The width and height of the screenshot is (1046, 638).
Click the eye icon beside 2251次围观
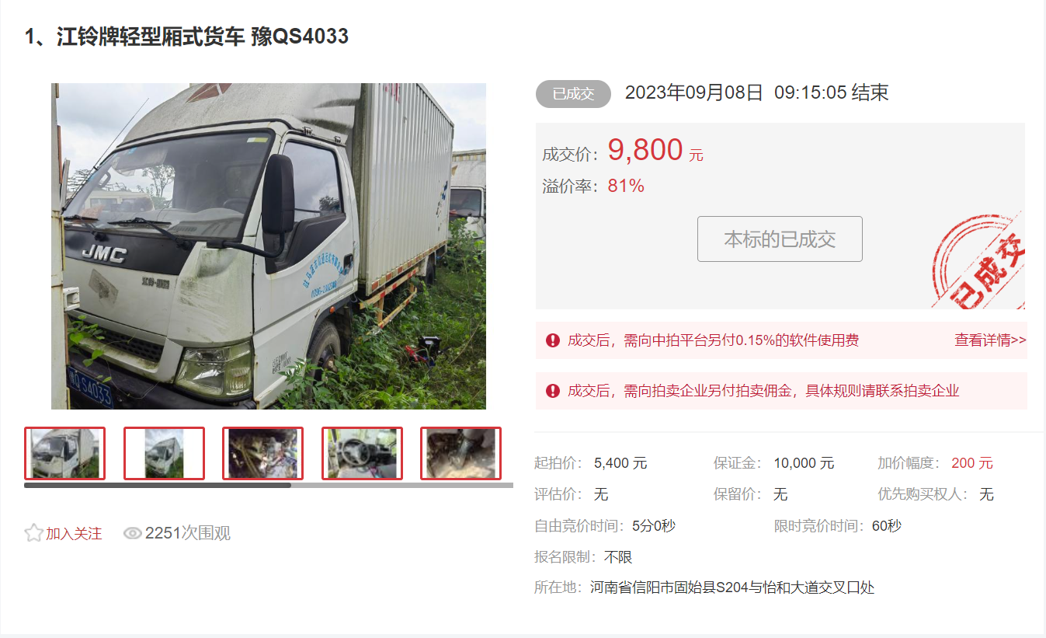[133, 533]
